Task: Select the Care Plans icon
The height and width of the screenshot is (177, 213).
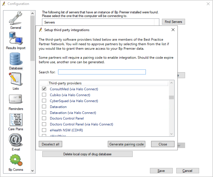Action: 16,120
